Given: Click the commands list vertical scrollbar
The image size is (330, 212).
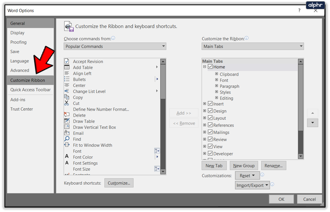Looking at the screenshot, I should [x=163, y=117].
